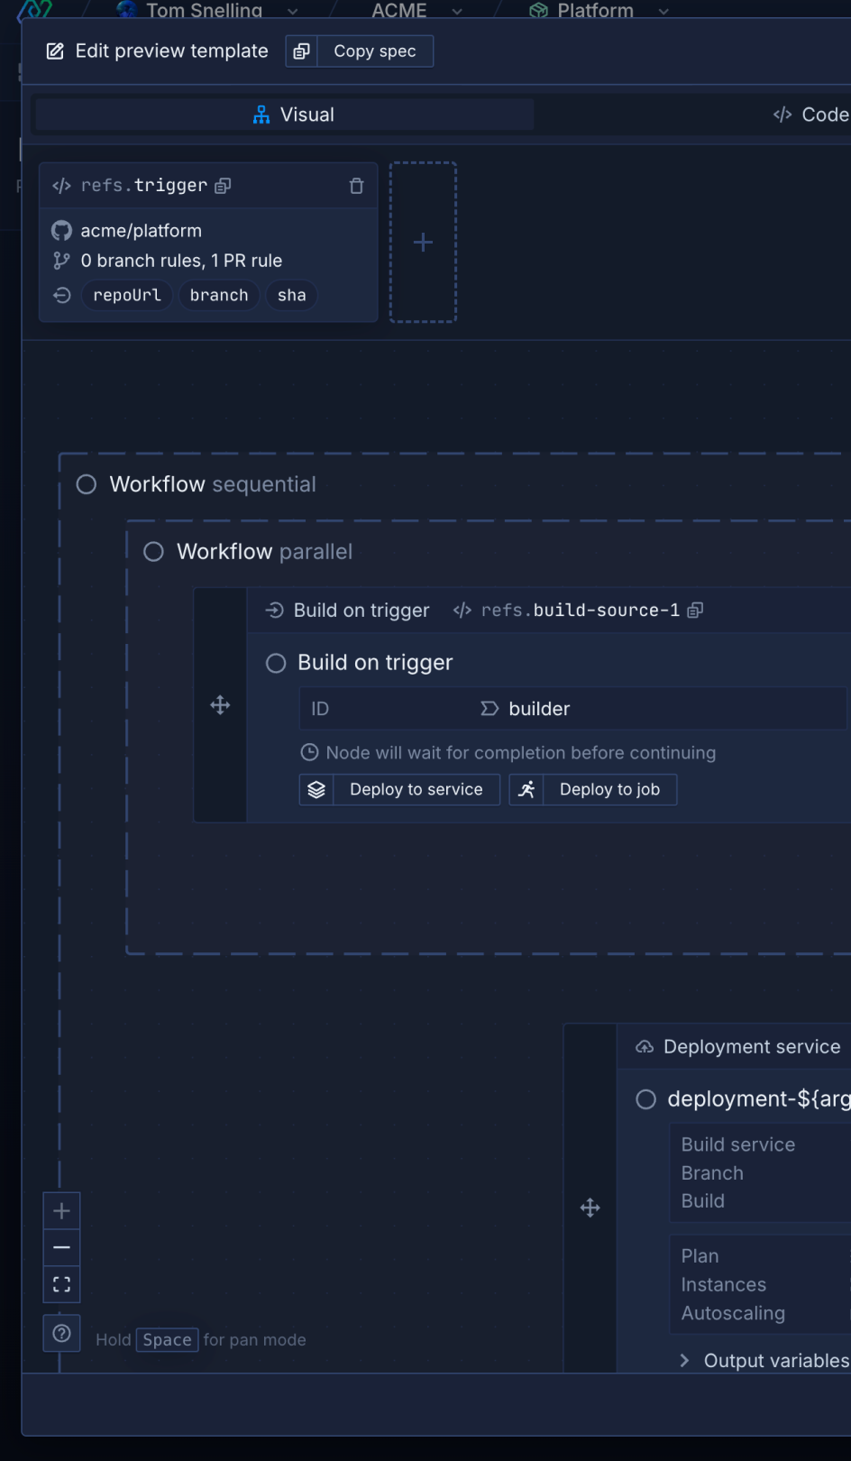The image size is (851, 1461).
Task: Open the help question mark icon
Action: point(61,1334)
